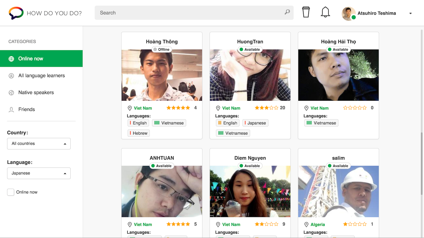Click Atsuhiro Teshima's profile avatar
The height and width of the screenshot is (238, 424).
[x=348, y=13]
